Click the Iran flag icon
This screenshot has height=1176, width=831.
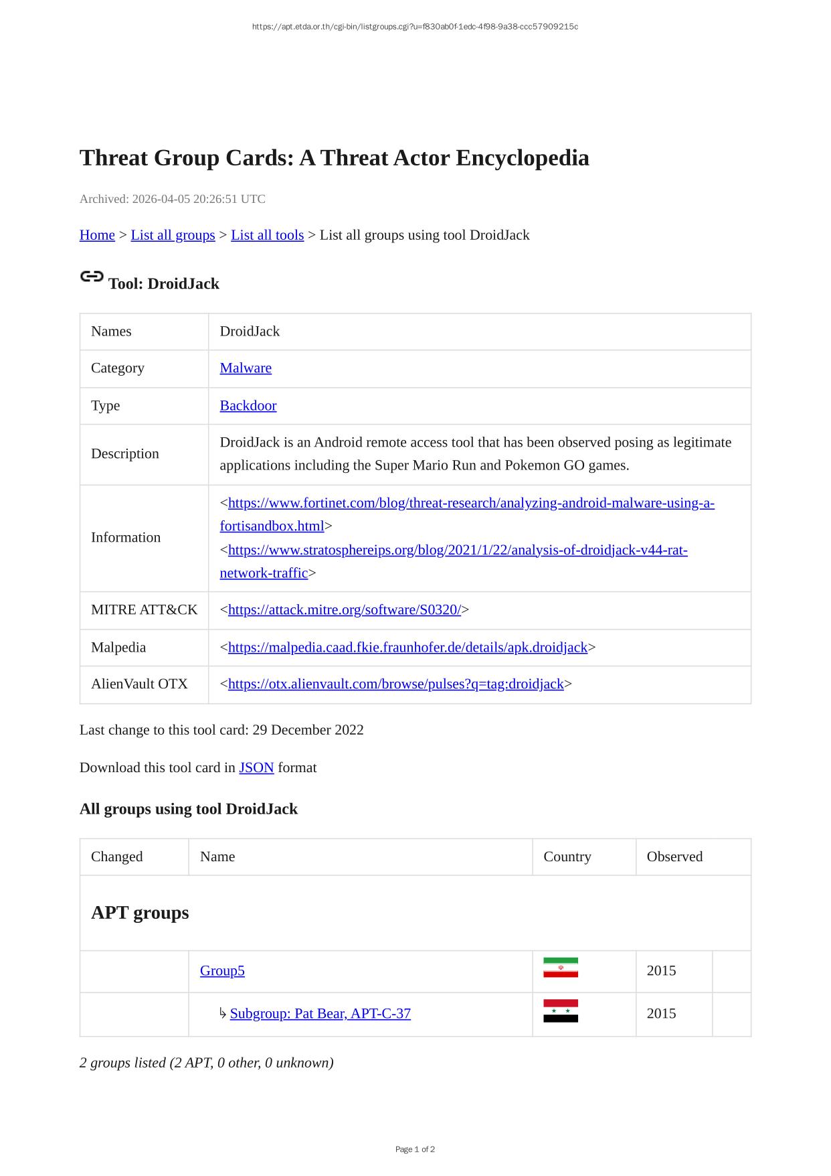560,968
